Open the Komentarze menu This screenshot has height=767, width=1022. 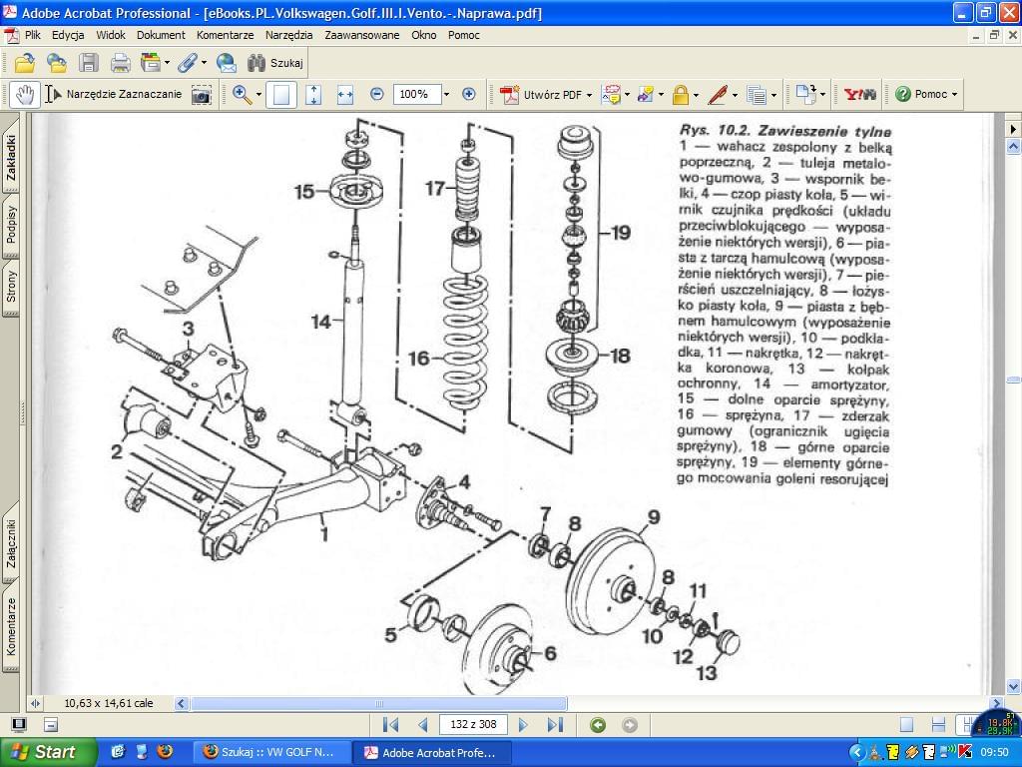pos(225,35)
